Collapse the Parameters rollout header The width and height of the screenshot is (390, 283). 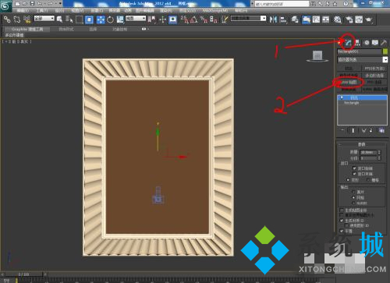[x=362, y=144]
